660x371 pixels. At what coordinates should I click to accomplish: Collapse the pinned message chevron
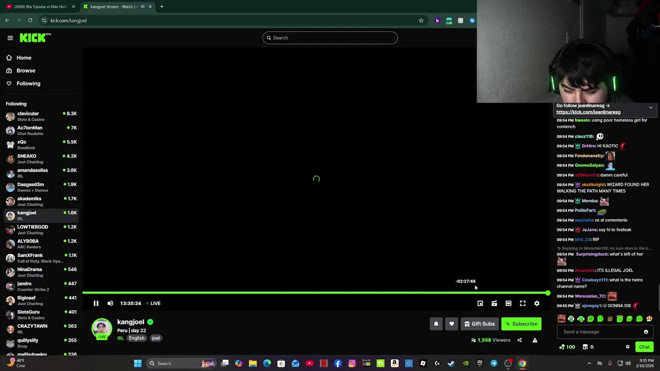click(x=651, y=108)
